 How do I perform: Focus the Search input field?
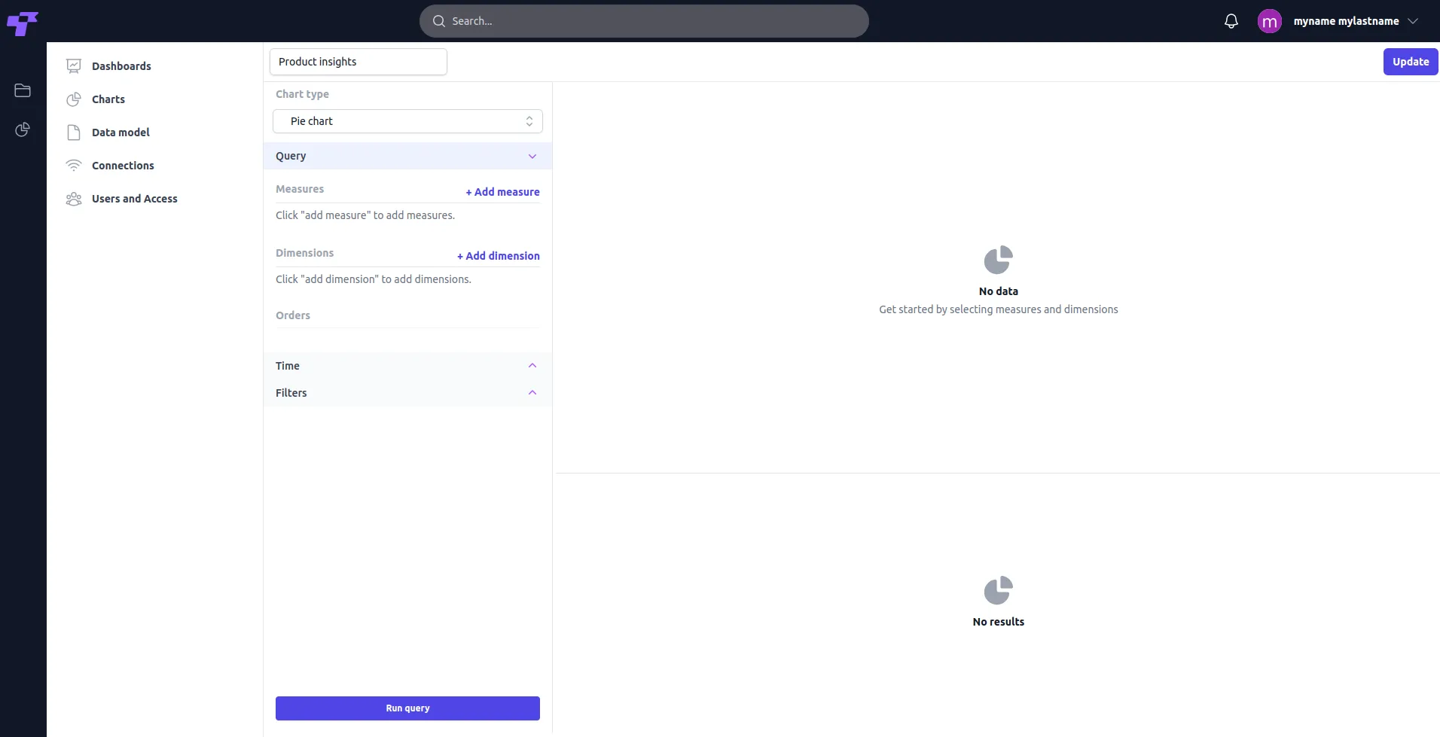[644, 21]
